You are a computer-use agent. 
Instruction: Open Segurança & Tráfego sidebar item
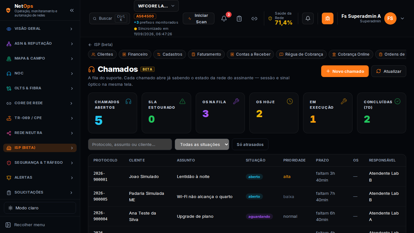click(x=40, y=163)
